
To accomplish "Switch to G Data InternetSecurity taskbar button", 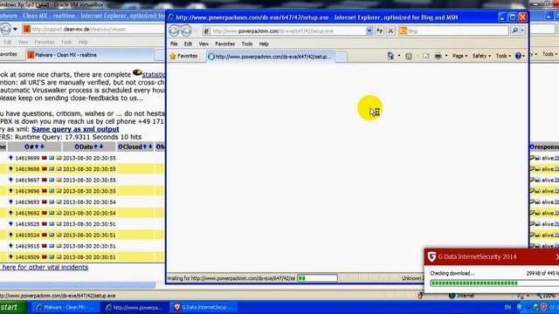I will [204, 307].
